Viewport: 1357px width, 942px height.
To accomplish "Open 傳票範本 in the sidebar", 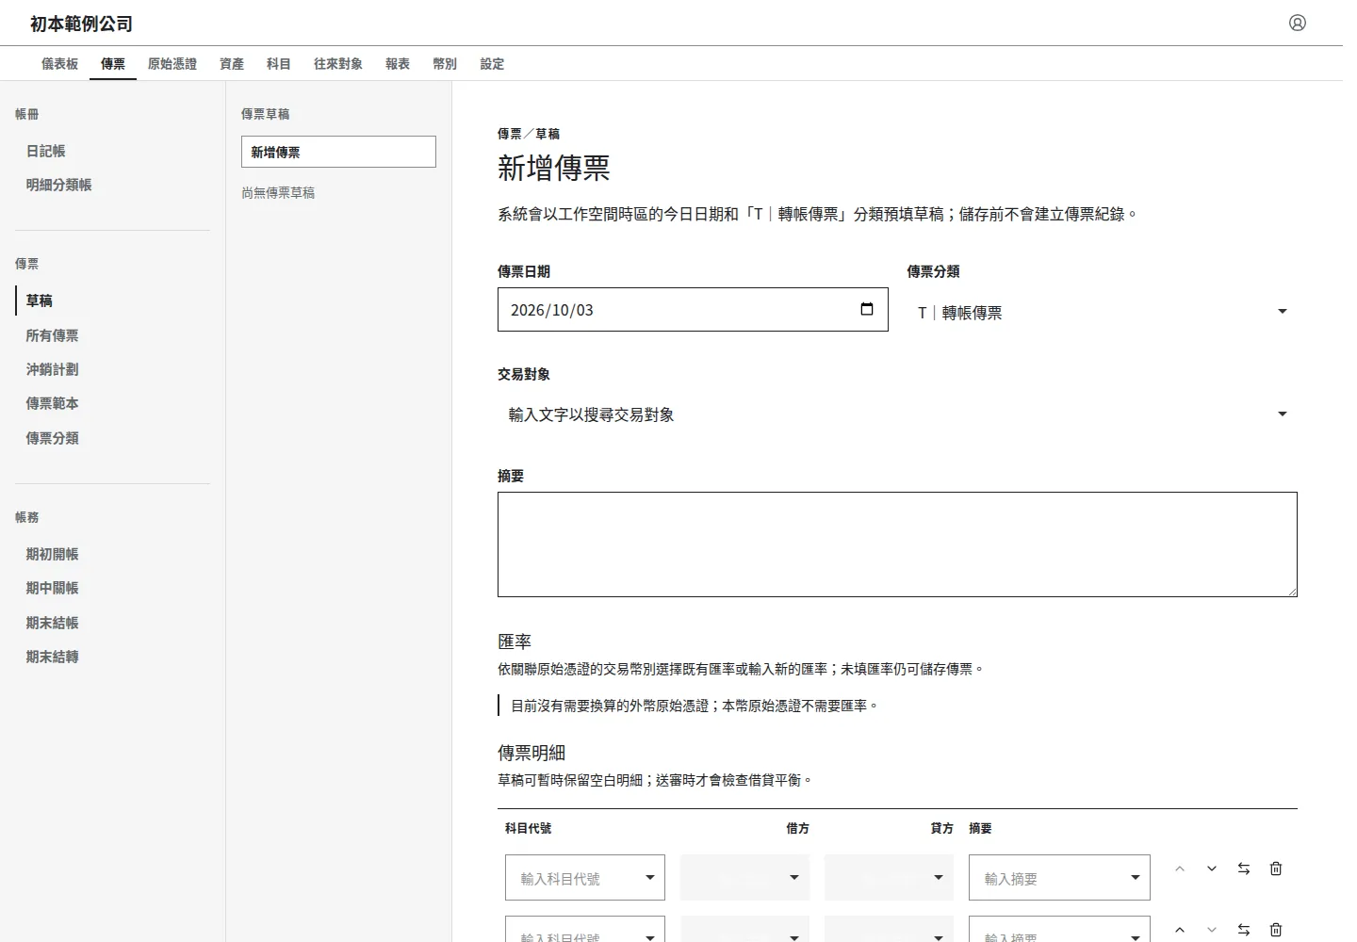I will 113,403.
